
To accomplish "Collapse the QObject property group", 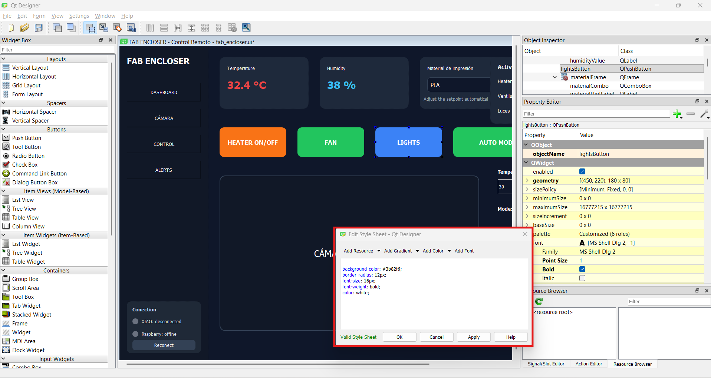I will [526, 145].
